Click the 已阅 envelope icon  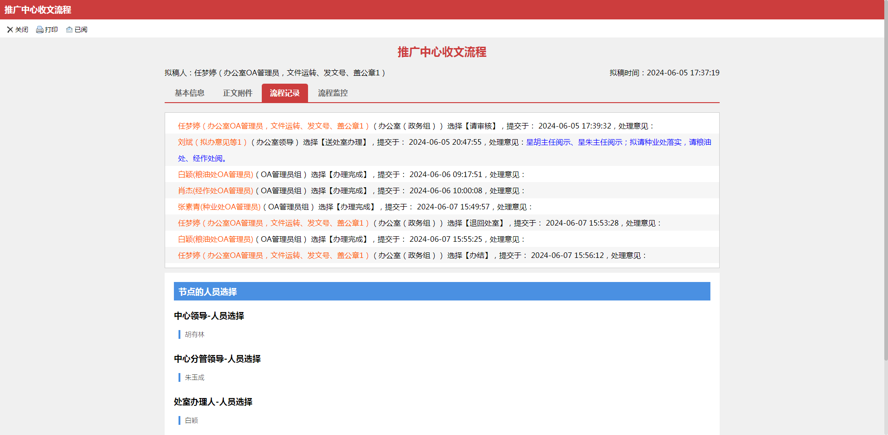[x=69, y=30]
